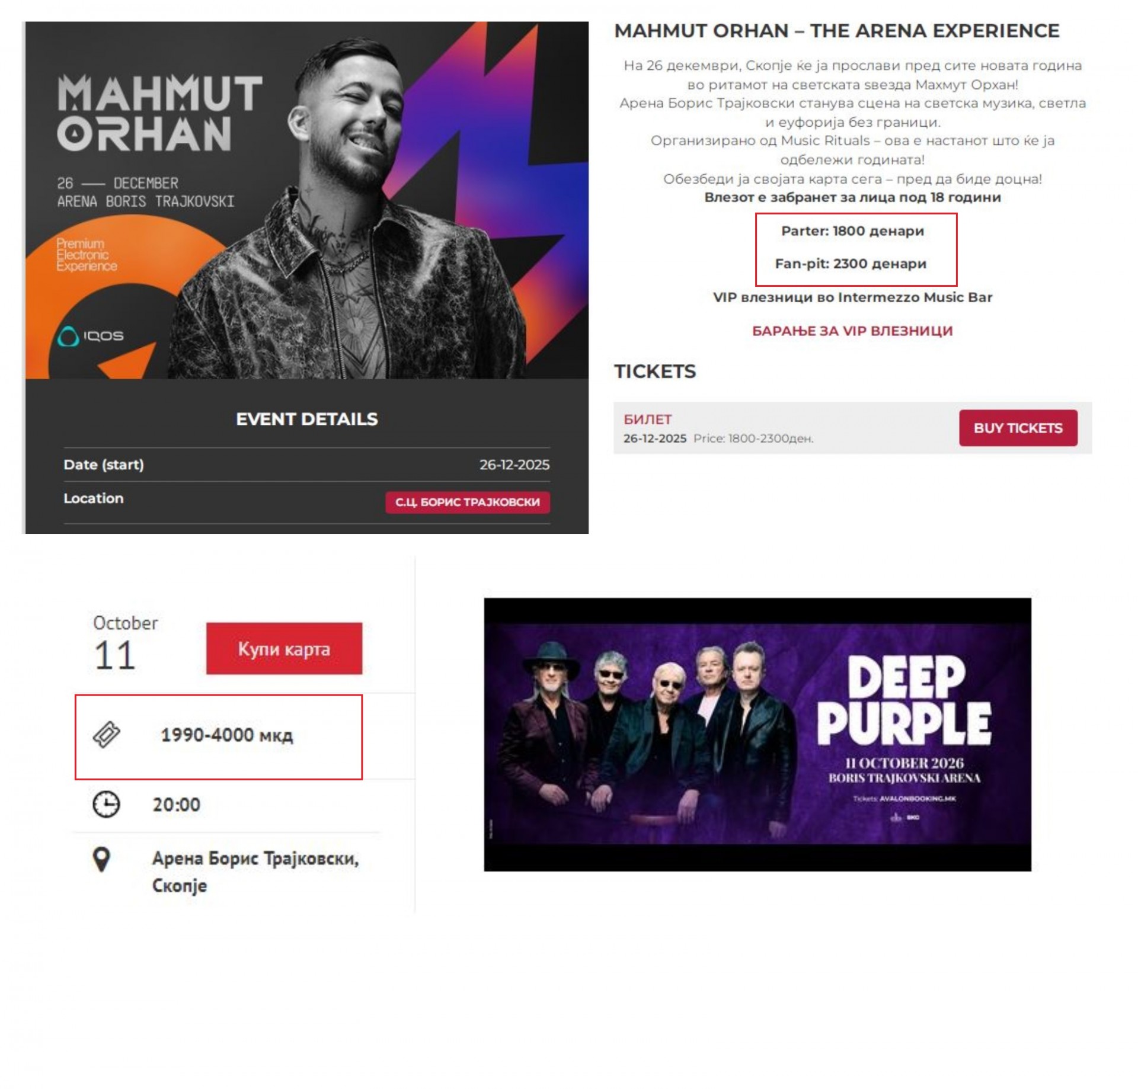This screenshot has width=1138, height=1089.
Task: Click the TICKETS section heading
Action: (655, 371)
